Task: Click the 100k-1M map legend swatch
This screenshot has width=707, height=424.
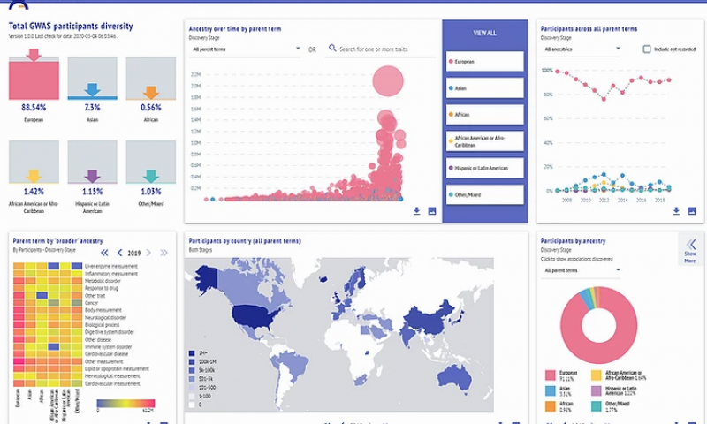Action: coord(192,362)
